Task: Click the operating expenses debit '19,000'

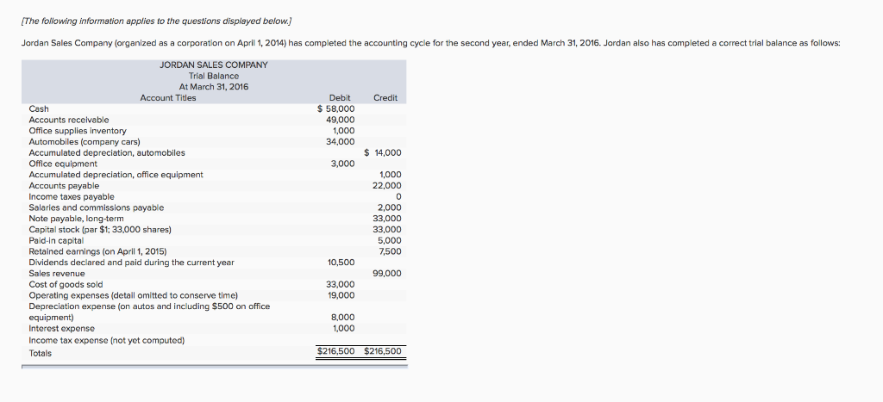Action: click(341, 295)
